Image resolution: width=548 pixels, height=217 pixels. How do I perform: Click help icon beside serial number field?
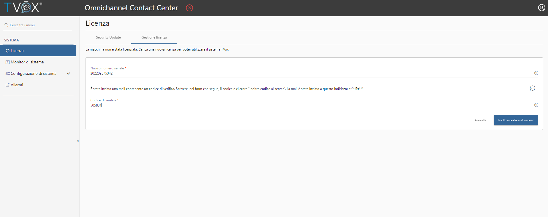pyautogui.click(x=536, y=73)
